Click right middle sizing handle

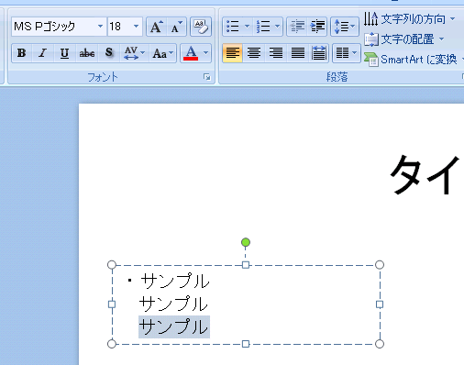tap(380, 304)
